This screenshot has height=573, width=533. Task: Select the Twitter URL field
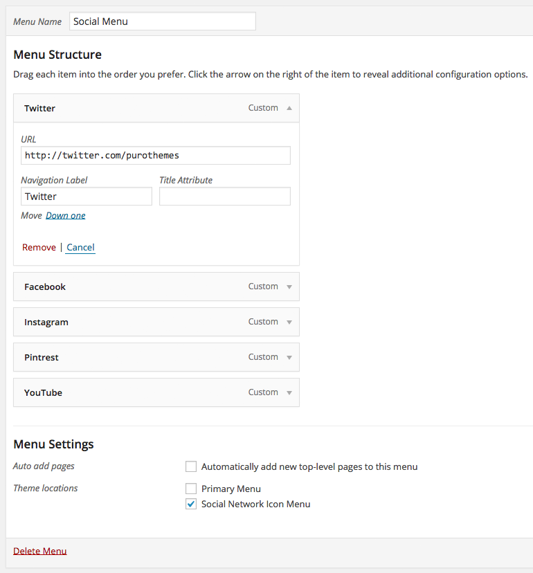155,155
